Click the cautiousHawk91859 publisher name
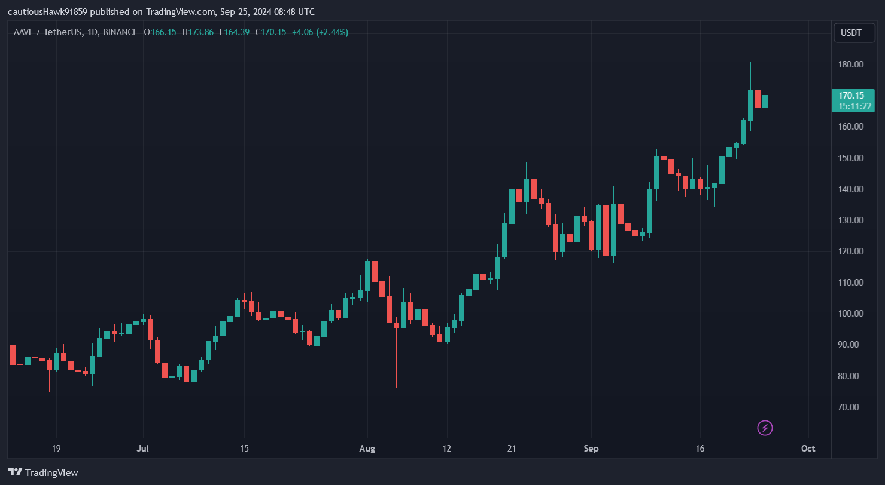885x485 pixels. coord(47,12)
